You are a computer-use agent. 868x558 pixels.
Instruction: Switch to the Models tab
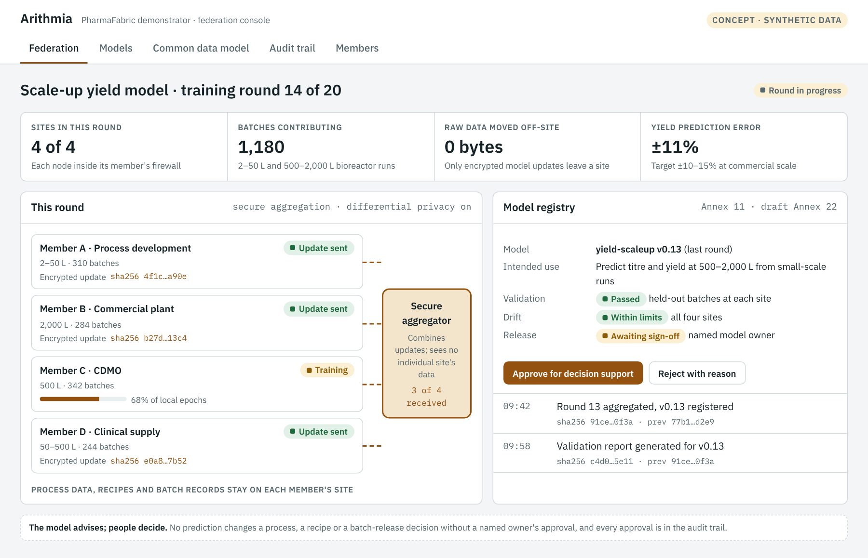pos(116,48)
